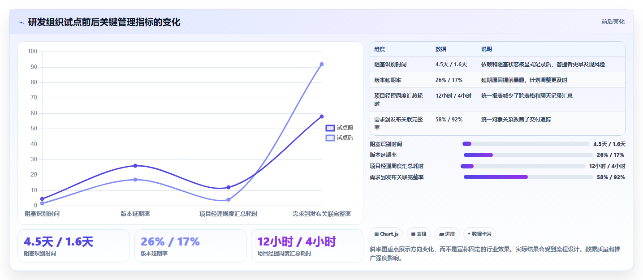
Task: Click the 表格 tag chip
Action: point(419,234)
